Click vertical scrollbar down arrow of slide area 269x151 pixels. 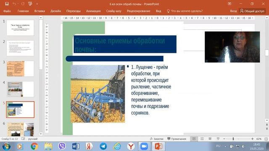(267, 120)
